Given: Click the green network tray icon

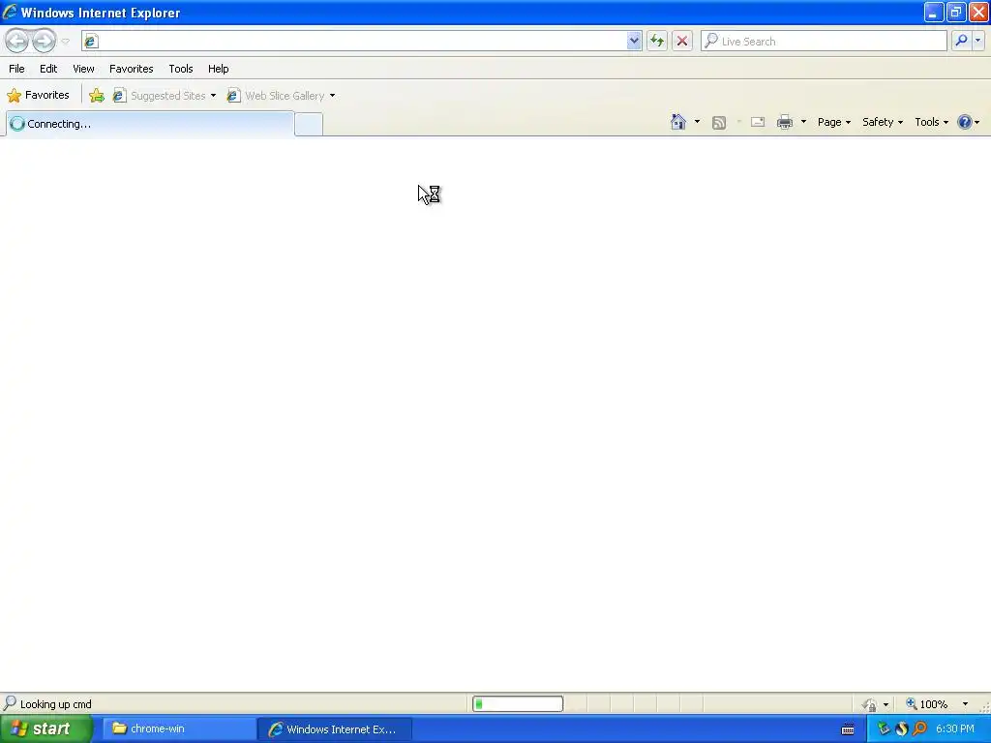Looking at the screenshot, I should (885, 729).
